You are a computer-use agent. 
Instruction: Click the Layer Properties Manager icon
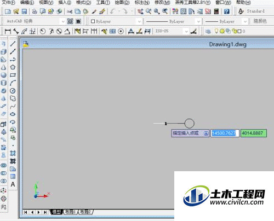pos(208,31)
